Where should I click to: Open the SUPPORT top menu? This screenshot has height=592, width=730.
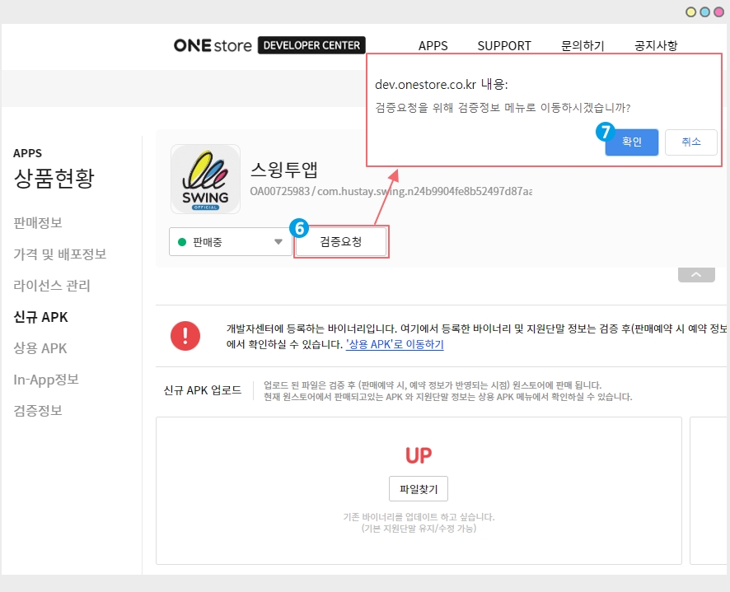tap(504, 46)
